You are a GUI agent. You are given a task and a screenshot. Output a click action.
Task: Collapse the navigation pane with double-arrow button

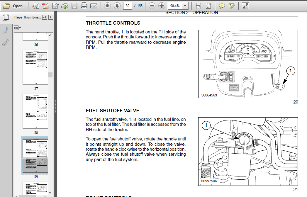(x=45, y=17)
